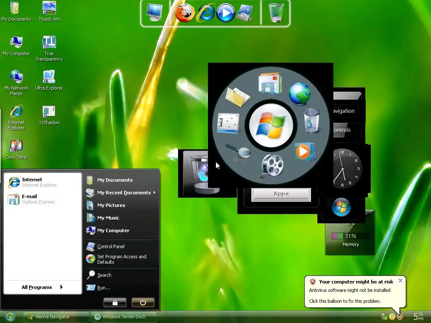Switch to Vienna Navigator taskbar button
This screenshot has height=323, width=431.
[57, 317]
